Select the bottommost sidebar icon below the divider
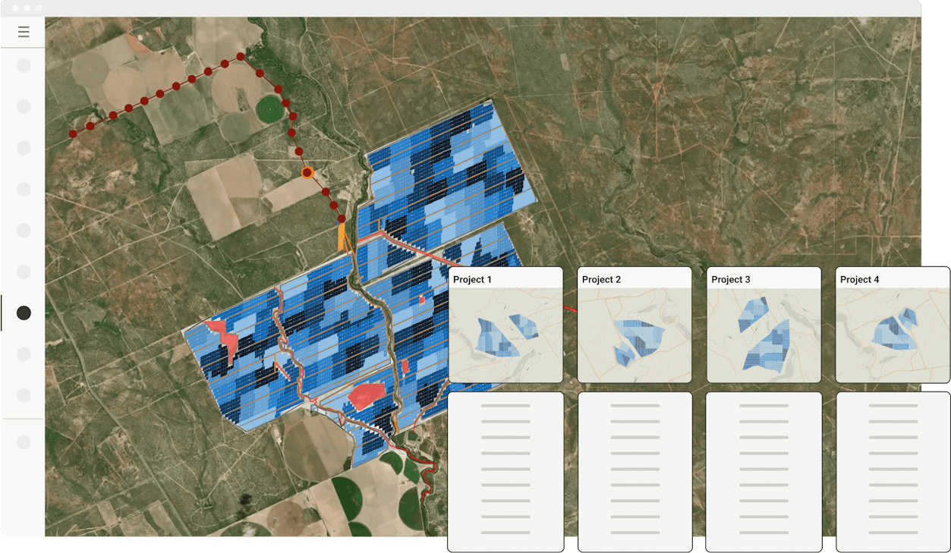 (x=24, y=441)
